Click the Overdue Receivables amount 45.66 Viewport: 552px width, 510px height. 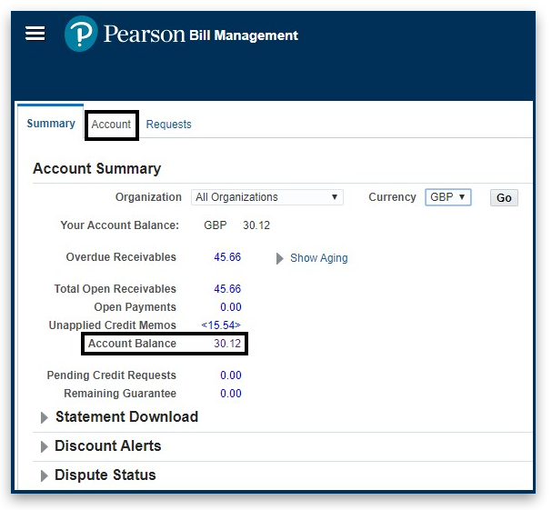pos(227,257)
